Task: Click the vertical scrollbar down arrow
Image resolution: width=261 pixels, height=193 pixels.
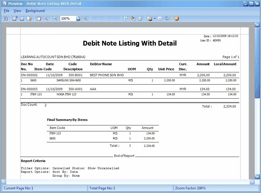Action: (x=257, y=176)
